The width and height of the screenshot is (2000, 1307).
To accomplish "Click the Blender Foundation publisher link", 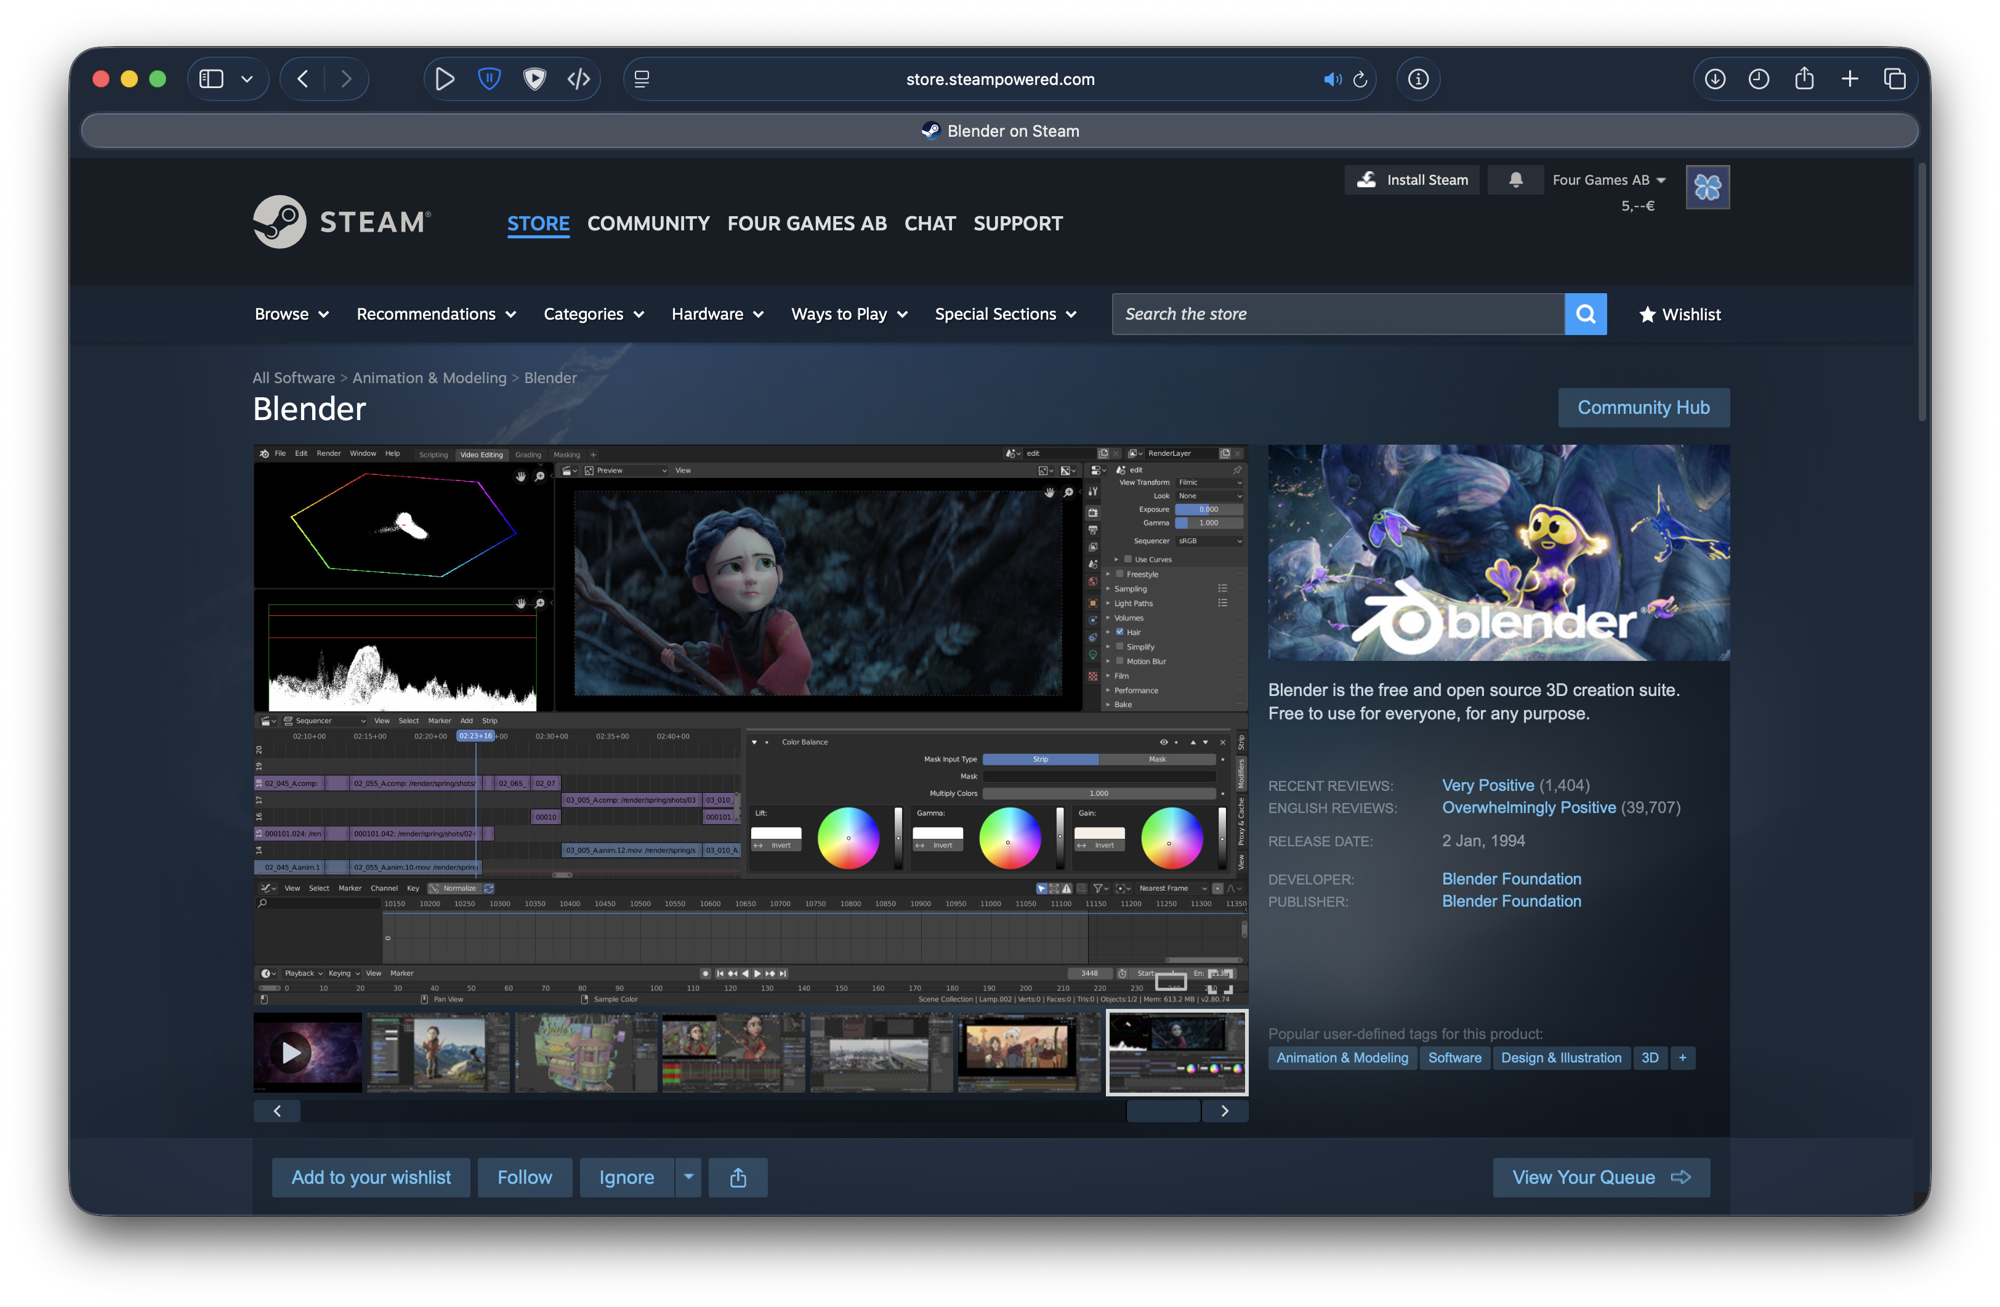I will [x=1512, y=901].
